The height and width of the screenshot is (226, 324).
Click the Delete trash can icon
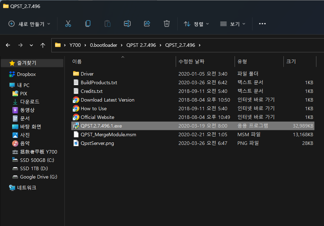click(167, 24)
